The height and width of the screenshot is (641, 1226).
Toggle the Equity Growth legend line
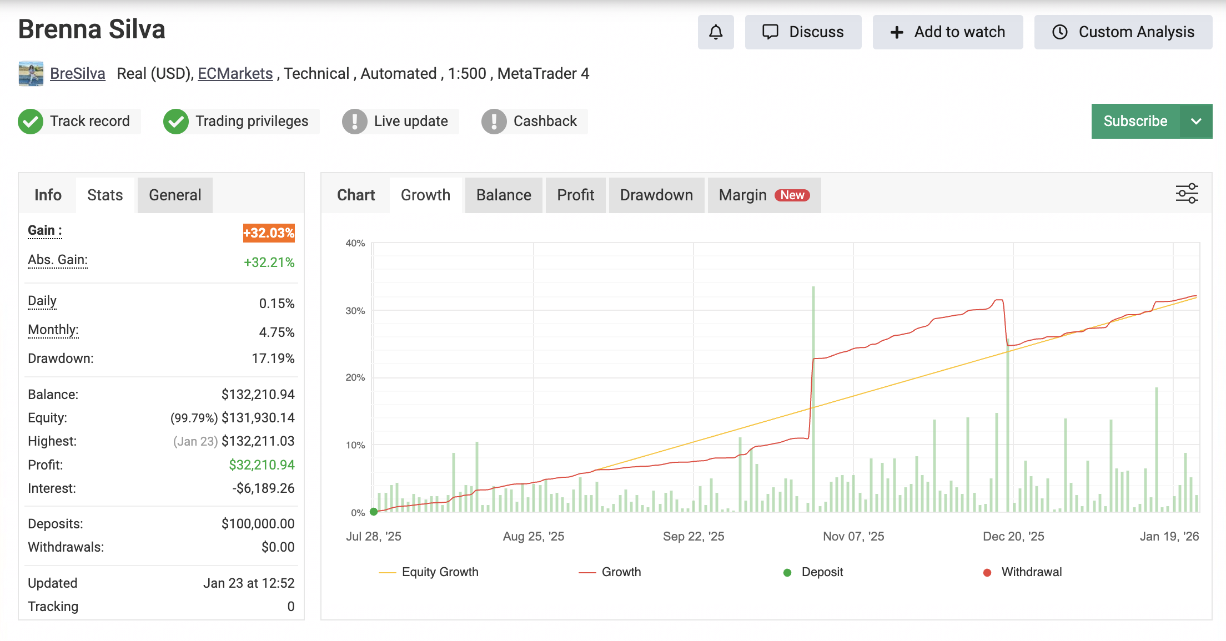pos(429,572)
